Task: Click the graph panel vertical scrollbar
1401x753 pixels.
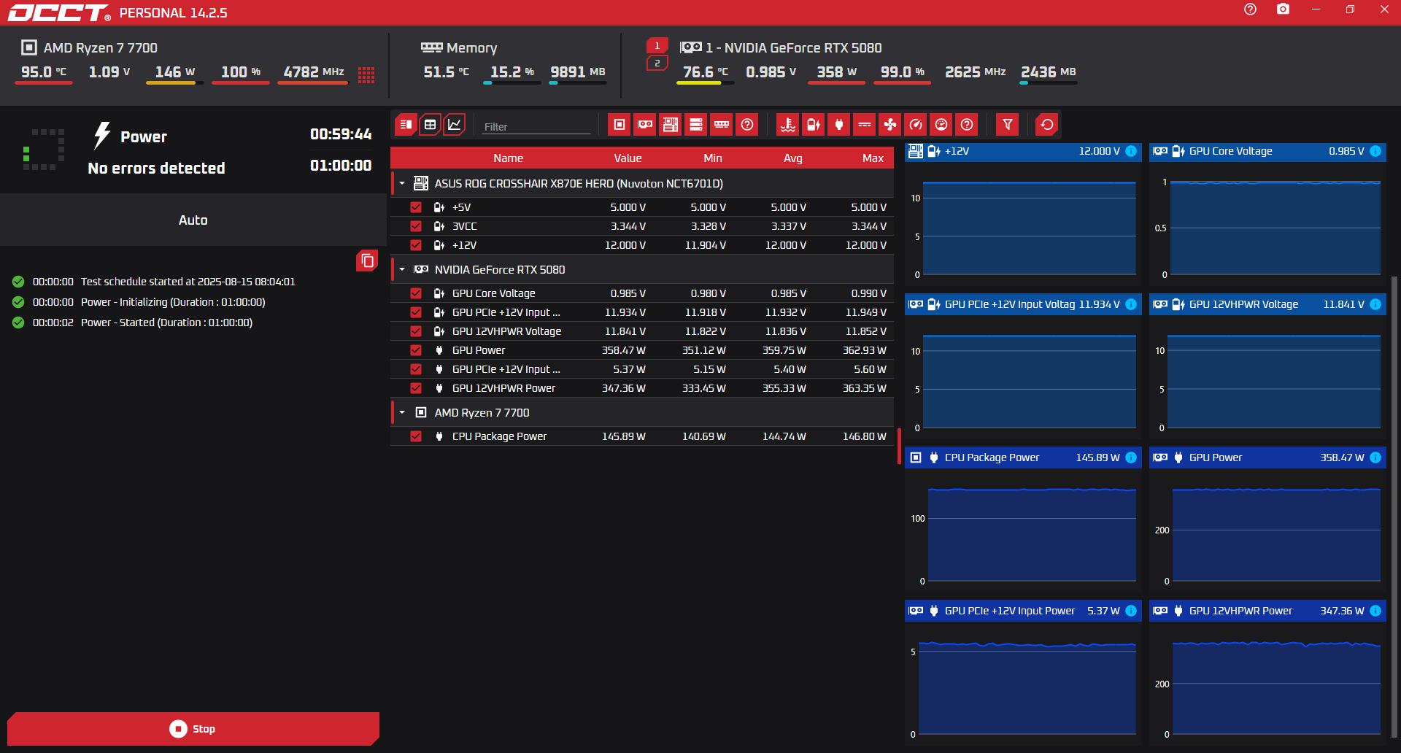Action: click(x=1394, y=507)
